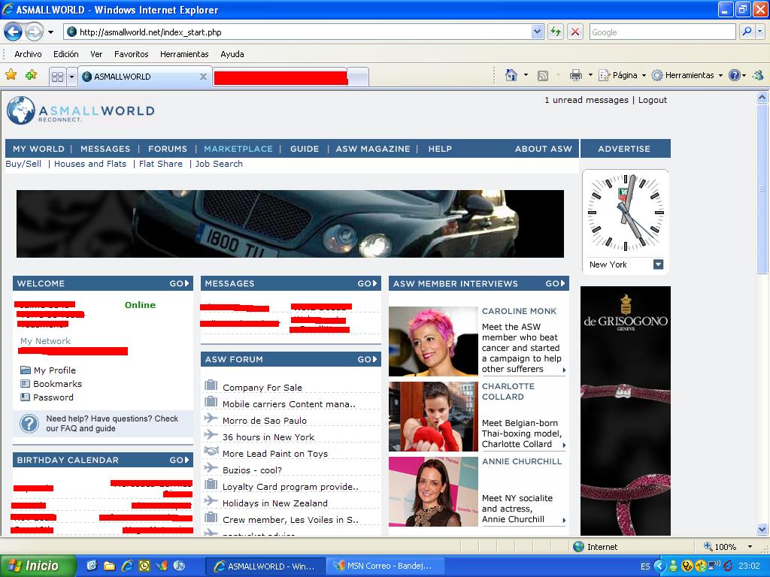Open the Job Search link
This screenshot has width=770, height=577.
pos(219,164)
